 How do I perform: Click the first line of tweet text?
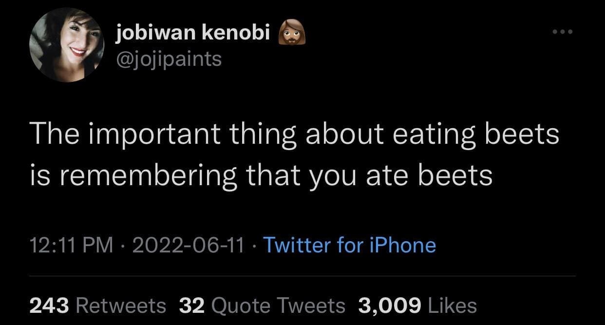click(294, 135)
